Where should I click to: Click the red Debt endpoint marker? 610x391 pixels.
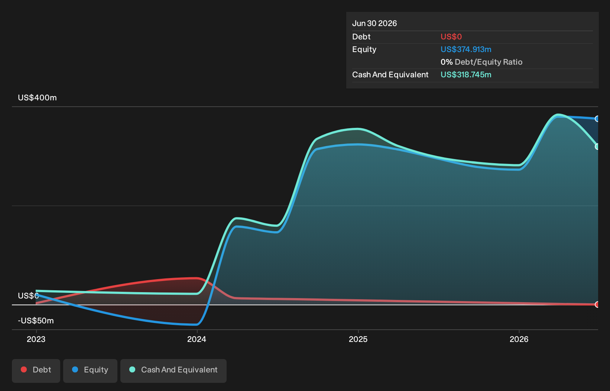(597, 304)
